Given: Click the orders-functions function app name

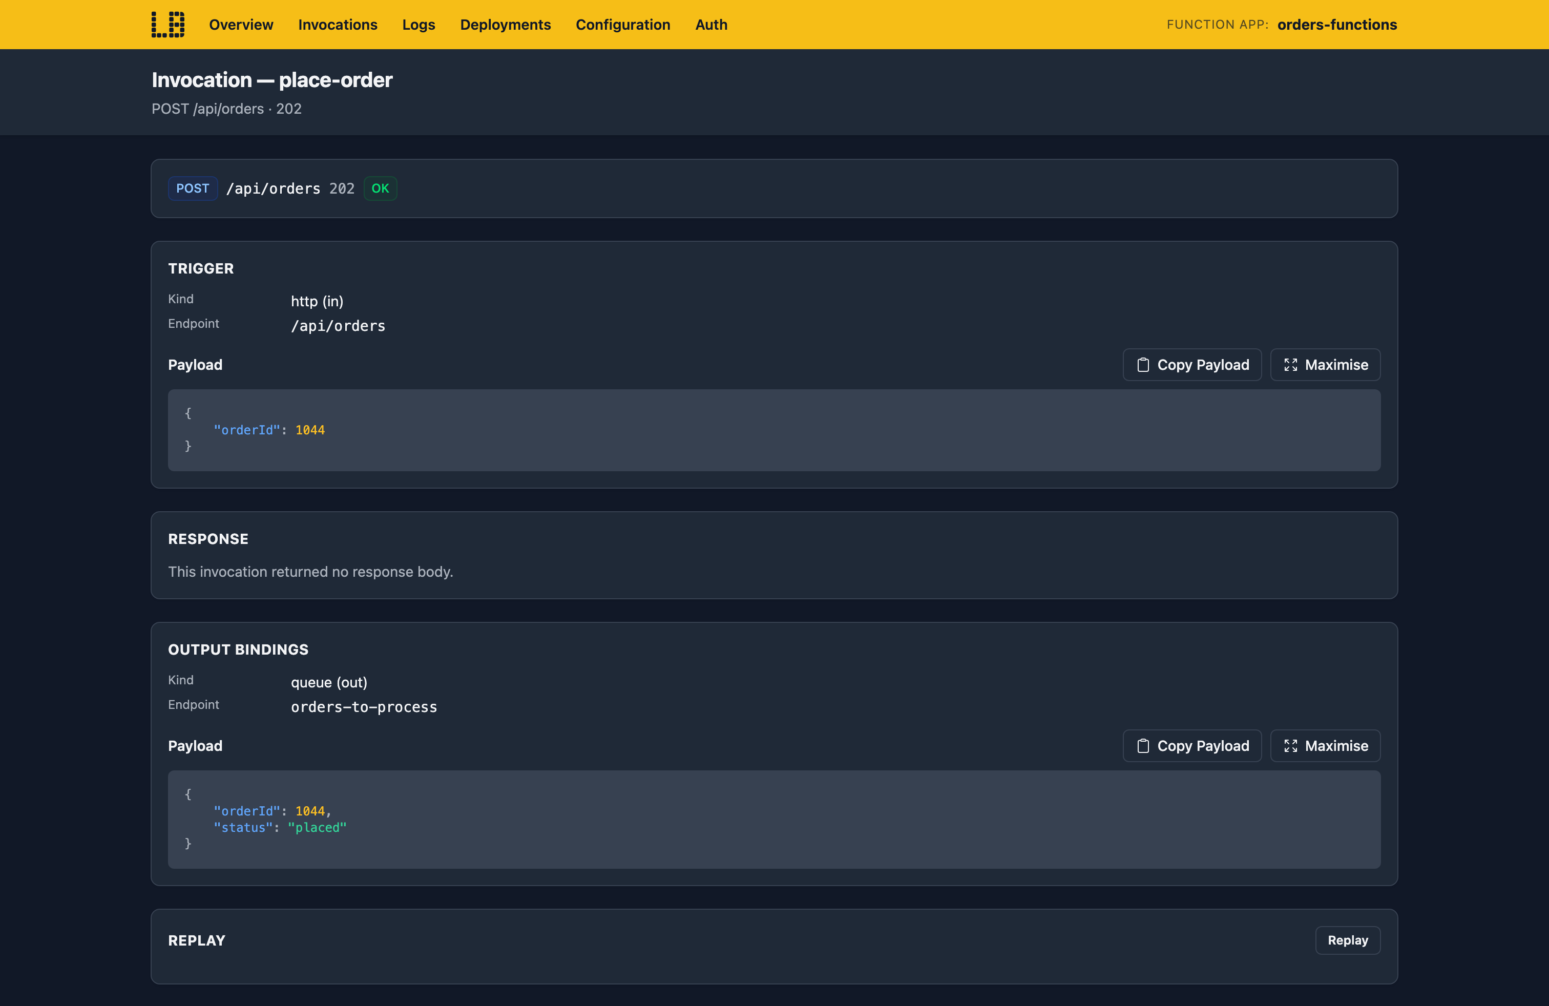Looking at the screenshot, I should coord(1337,25).
